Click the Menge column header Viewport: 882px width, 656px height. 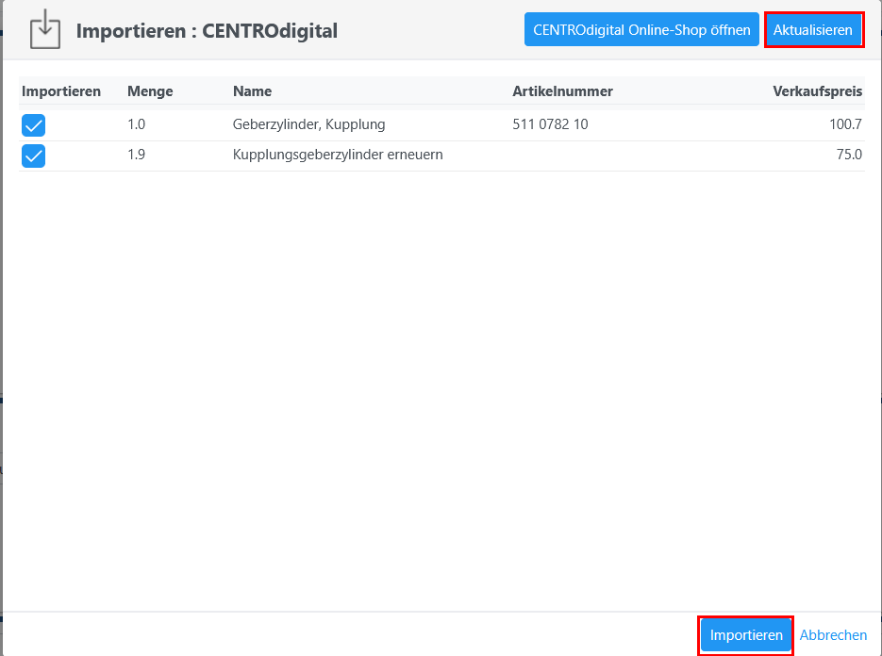click(x=150, y=91)
